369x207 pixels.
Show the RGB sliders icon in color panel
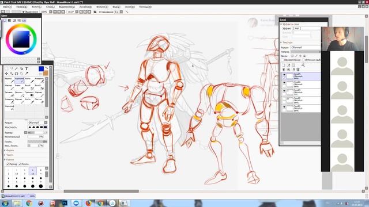9,21
